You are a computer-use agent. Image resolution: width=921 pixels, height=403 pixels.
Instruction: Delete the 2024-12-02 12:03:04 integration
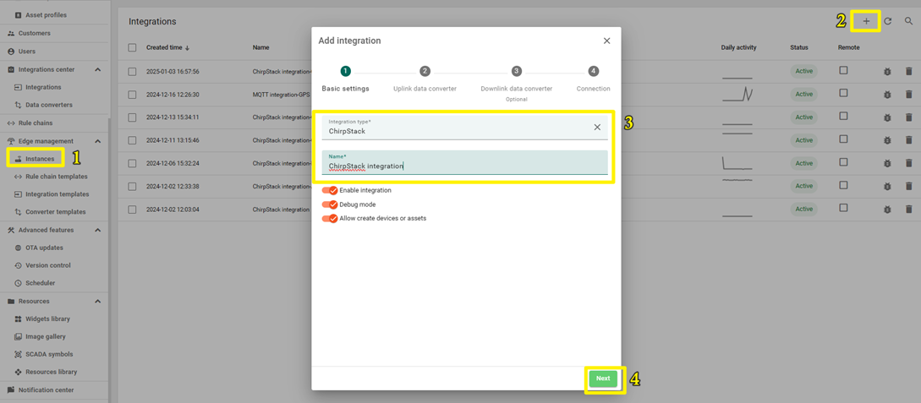click(908, 209)
